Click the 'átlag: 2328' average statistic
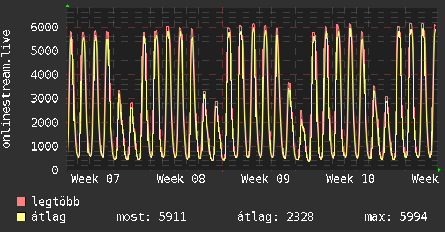This screenshot has height=232, width=445. pos(275,217)
